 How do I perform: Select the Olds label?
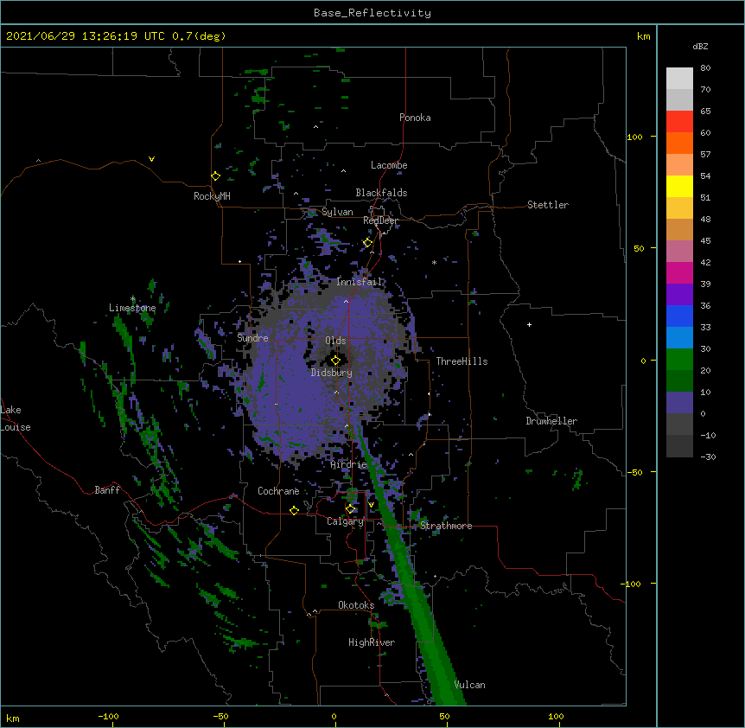point(335,341)
